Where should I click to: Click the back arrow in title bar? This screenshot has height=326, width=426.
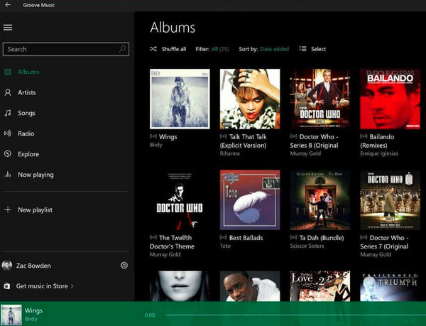pyautogui.click(x=8, y=5)
